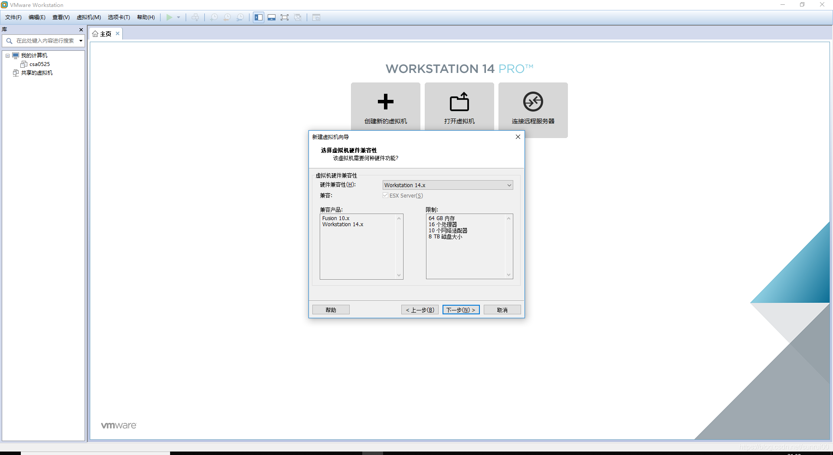833x455 pixels.
Task: Select Workstation 14.x in compatible products list
Action: coord(343,224)
